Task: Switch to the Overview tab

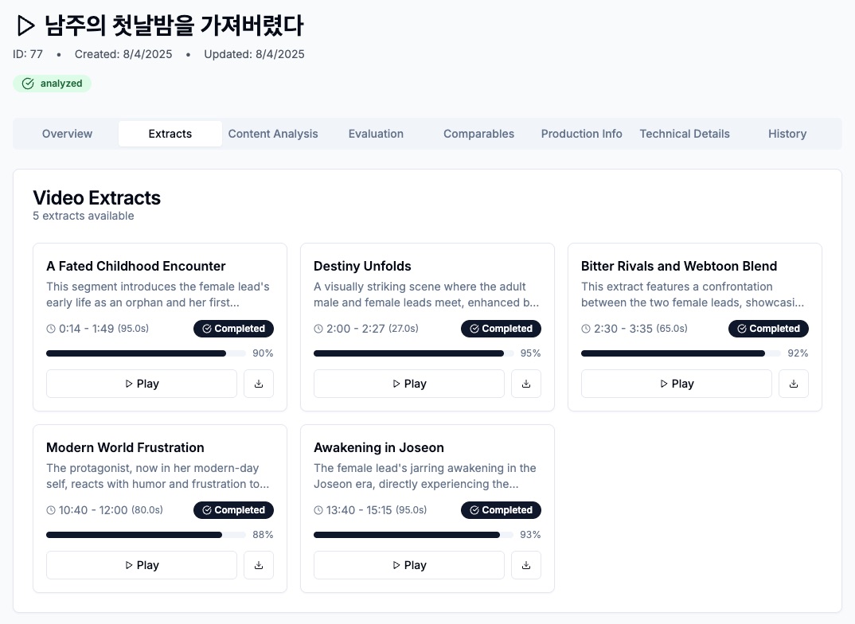Action: tap(67, 134)
